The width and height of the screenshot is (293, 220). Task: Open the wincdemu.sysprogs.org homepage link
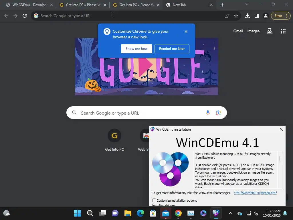point(255,193)
